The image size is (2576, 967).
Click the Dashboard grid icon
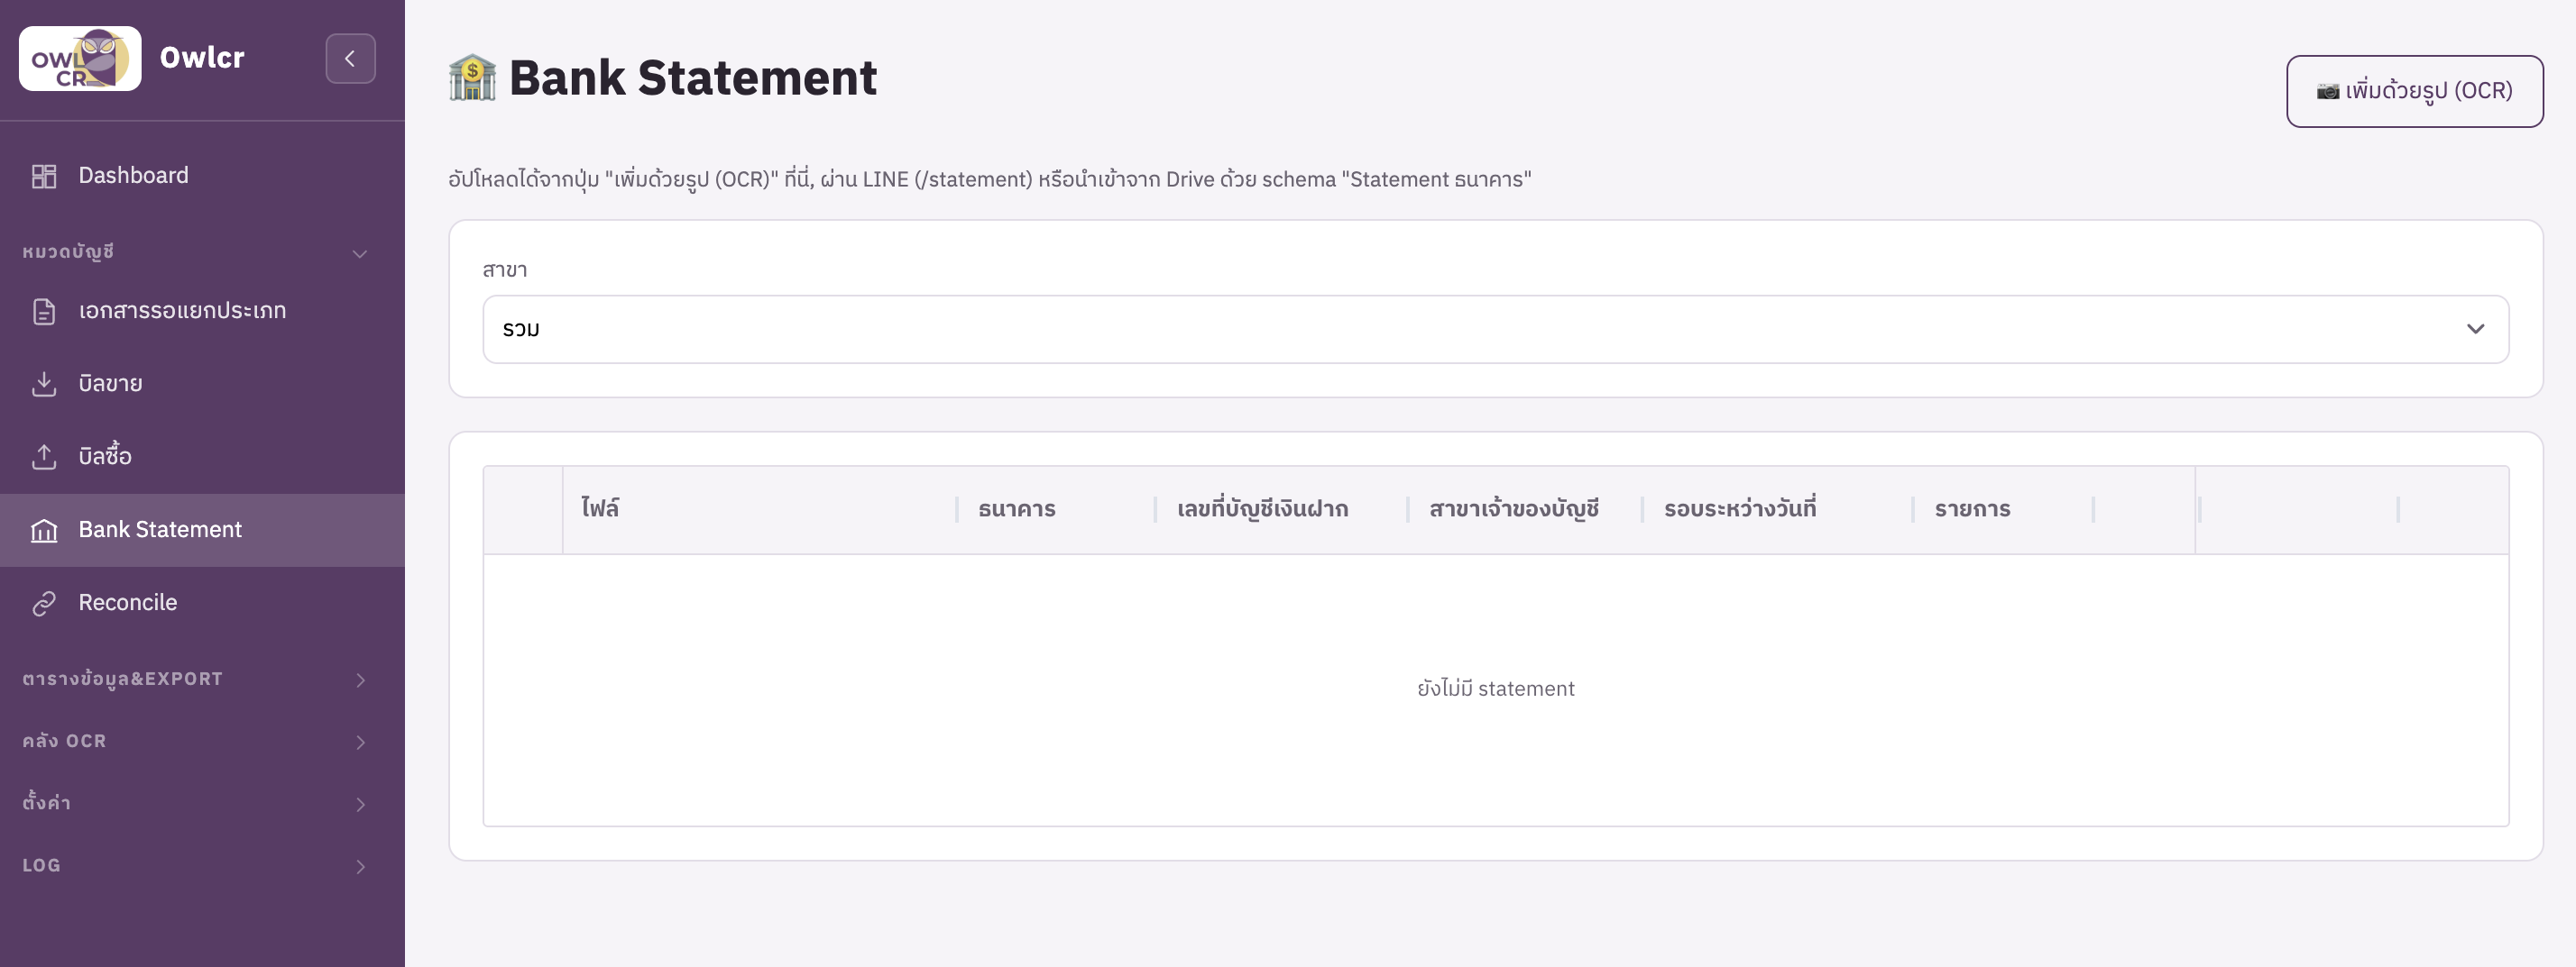pos(44,176)
